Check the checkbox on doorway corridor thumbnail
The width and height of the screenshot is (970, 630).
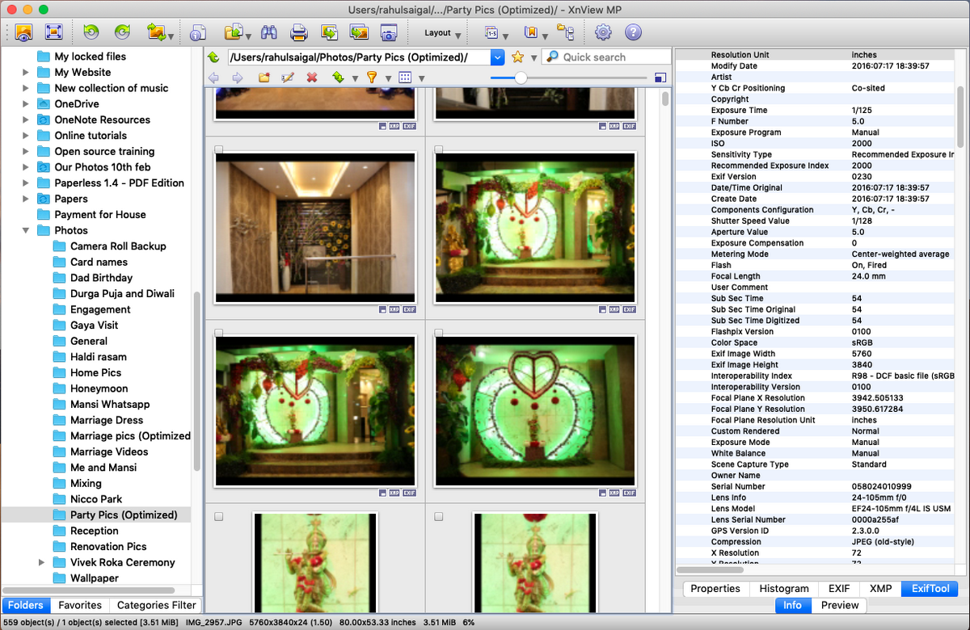coord(219,150)
